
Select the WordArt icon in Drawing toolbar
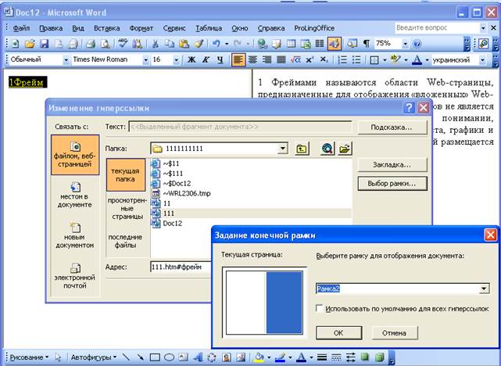198,357
